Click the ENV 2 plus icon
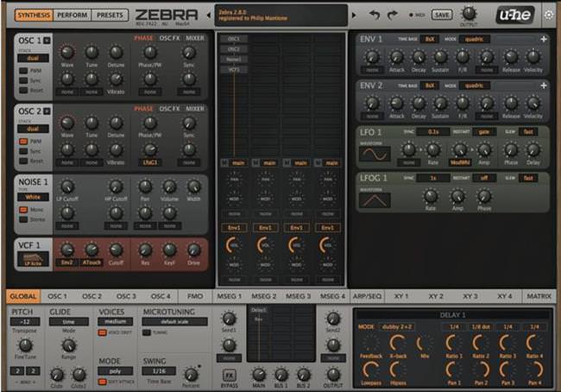 pyautogui.click(x=544, y=85)
